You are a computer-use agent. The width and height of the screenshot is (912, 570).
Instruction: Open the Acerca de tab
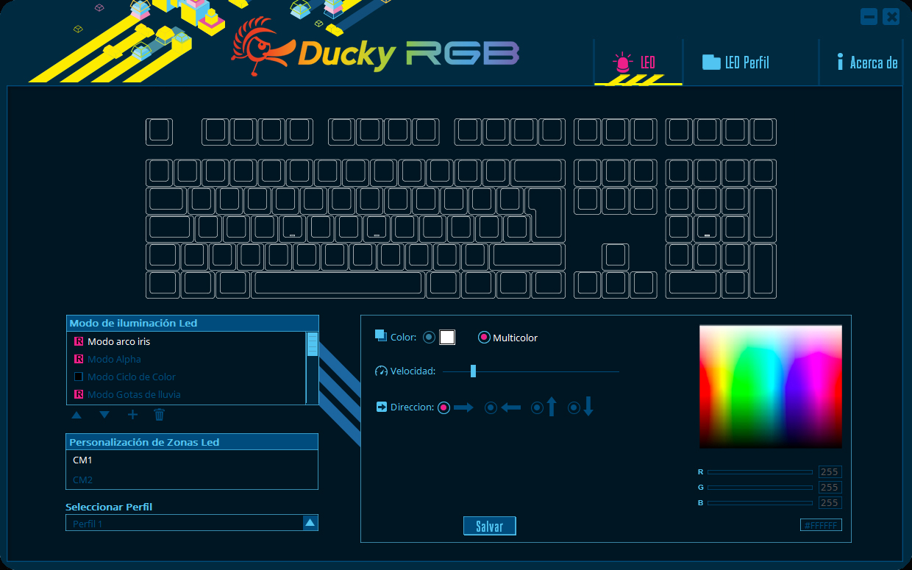[867, 63]
